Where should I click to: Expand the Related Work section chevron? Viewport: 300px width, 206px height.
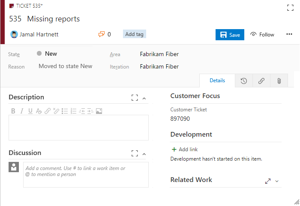point(277,181)
